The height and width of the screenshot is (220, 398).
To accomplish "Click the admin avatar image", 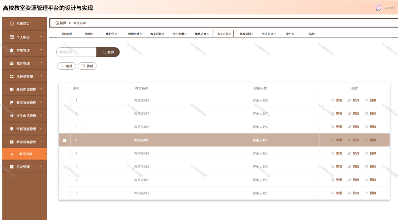I will [379, 8].
